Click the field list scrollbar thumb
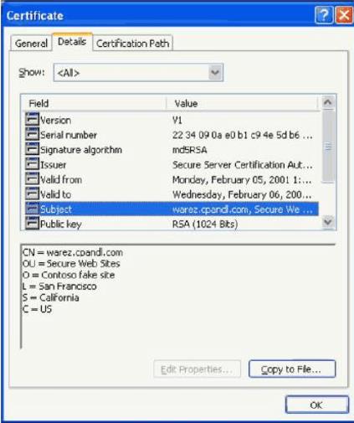This screenshot has width=354, height=423. click(328, 147)
